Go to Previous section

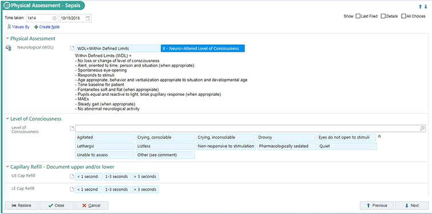point(376,205)
